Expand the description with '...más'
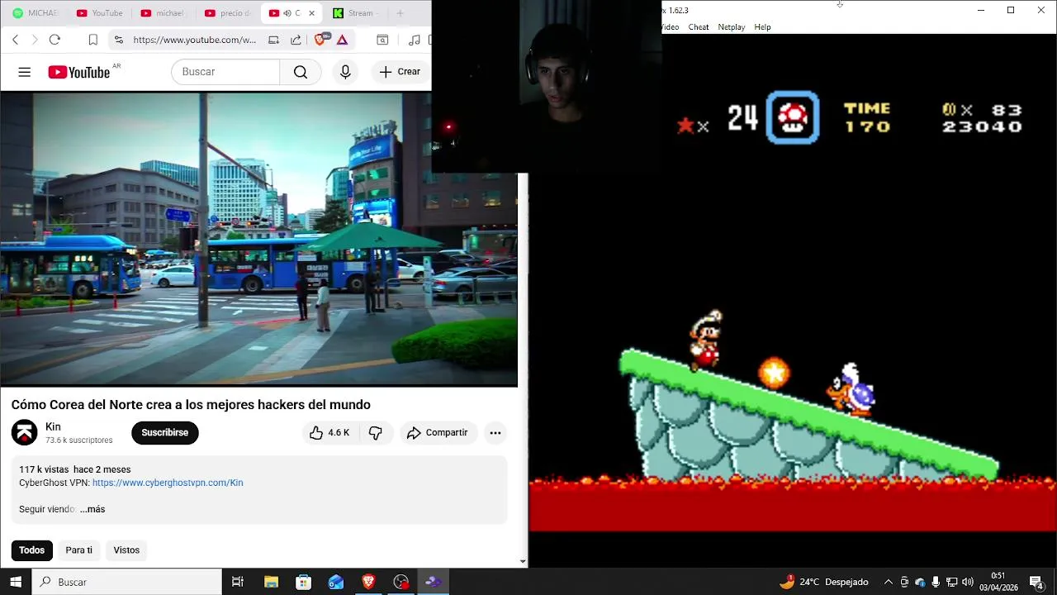Image resolution: width=1057 pixels, height=595 pixels. point(92,509)
